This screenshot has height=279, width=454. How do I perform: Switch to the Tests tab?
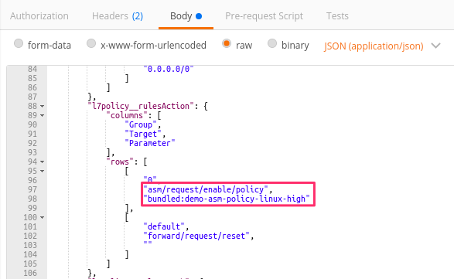[337, 16]
